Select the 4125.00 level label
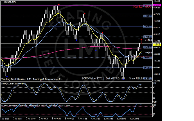This screenshot has width=194, height=121. [148, 37]
